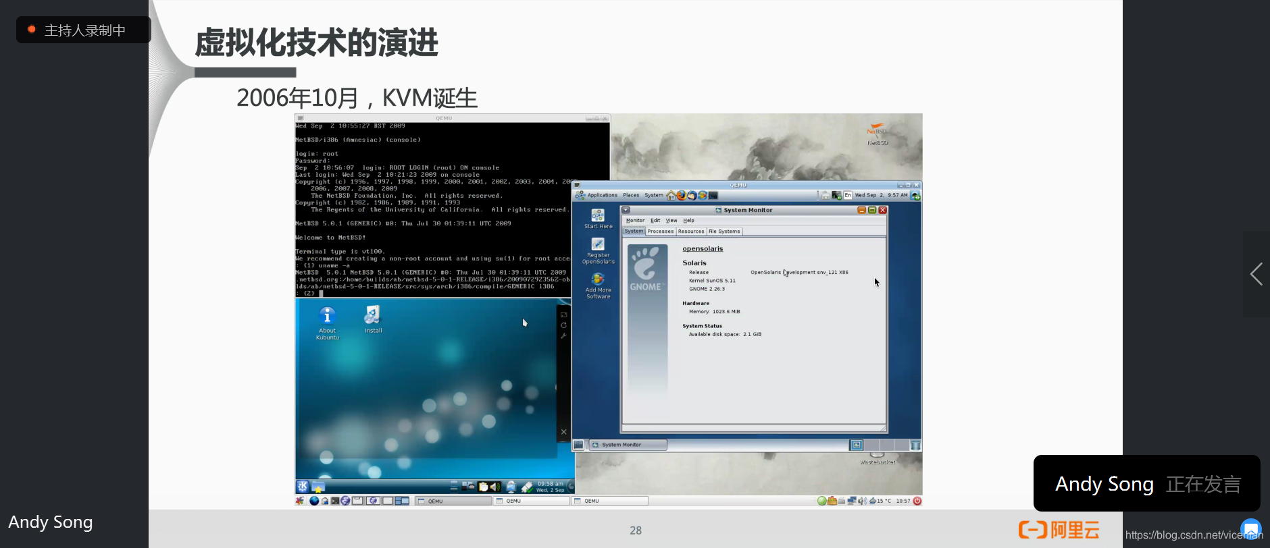Open the Places menu in OpenSolaris panel
Image resolution: width=1270 pixels, height=548 pixels.
631,195
